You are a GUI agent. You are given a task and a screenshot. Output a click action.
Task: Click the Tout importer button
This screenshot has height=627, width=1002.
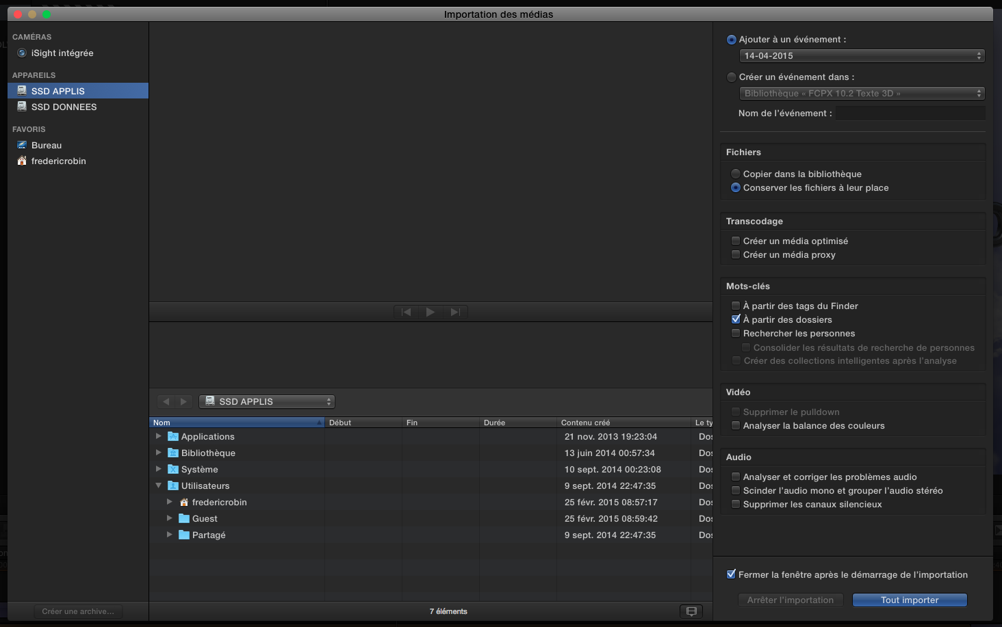click(909, 600)
